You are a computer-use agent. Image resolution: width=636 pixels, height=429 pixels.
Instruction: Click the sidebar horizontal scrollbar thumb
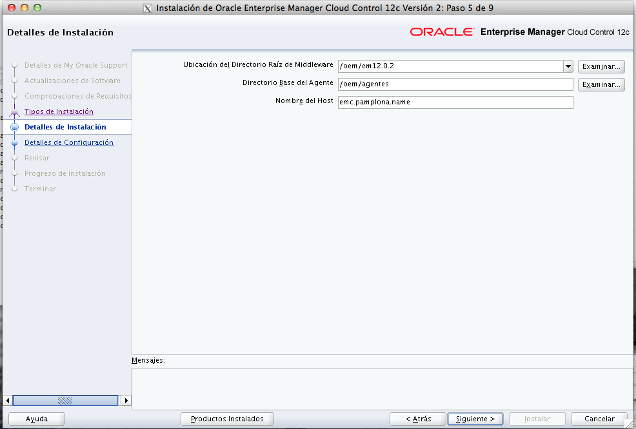coord(65,400)
